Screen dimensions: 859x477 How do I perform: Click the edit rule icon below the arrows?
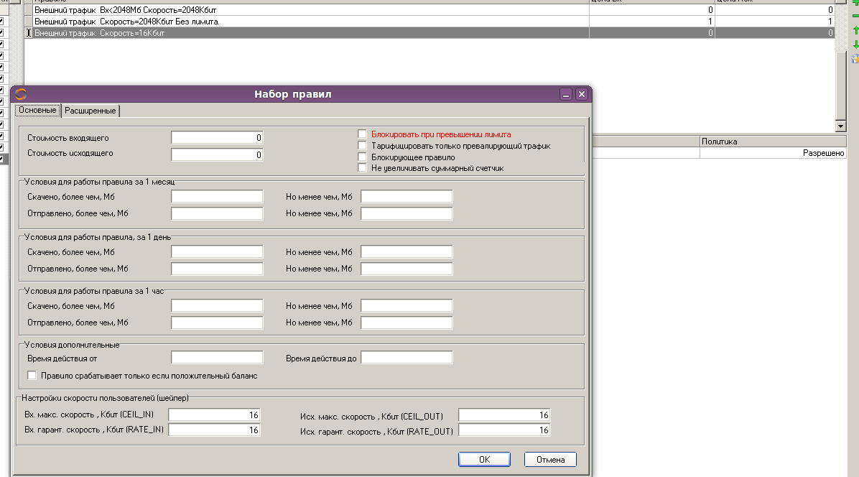[x=855, y=58]
